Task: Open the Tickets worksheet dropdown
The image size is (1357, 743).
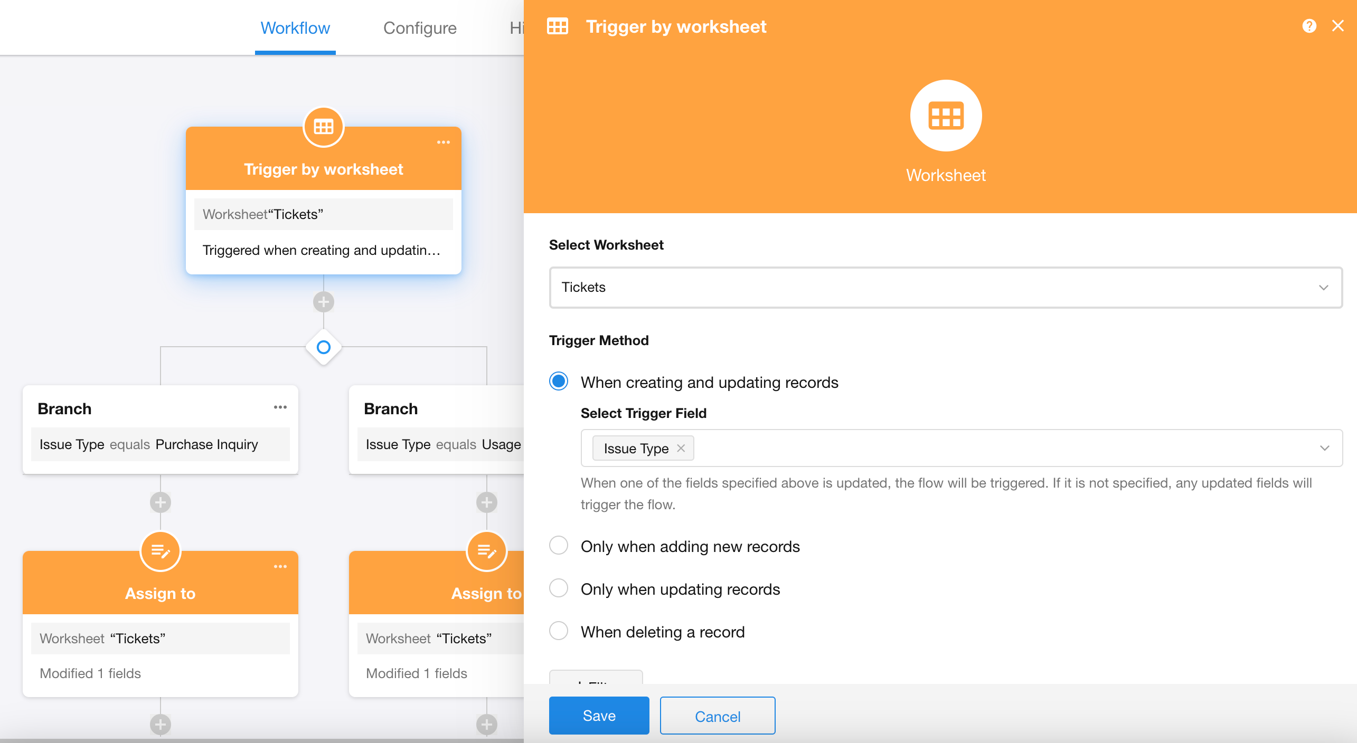Action: coord(945,288)
